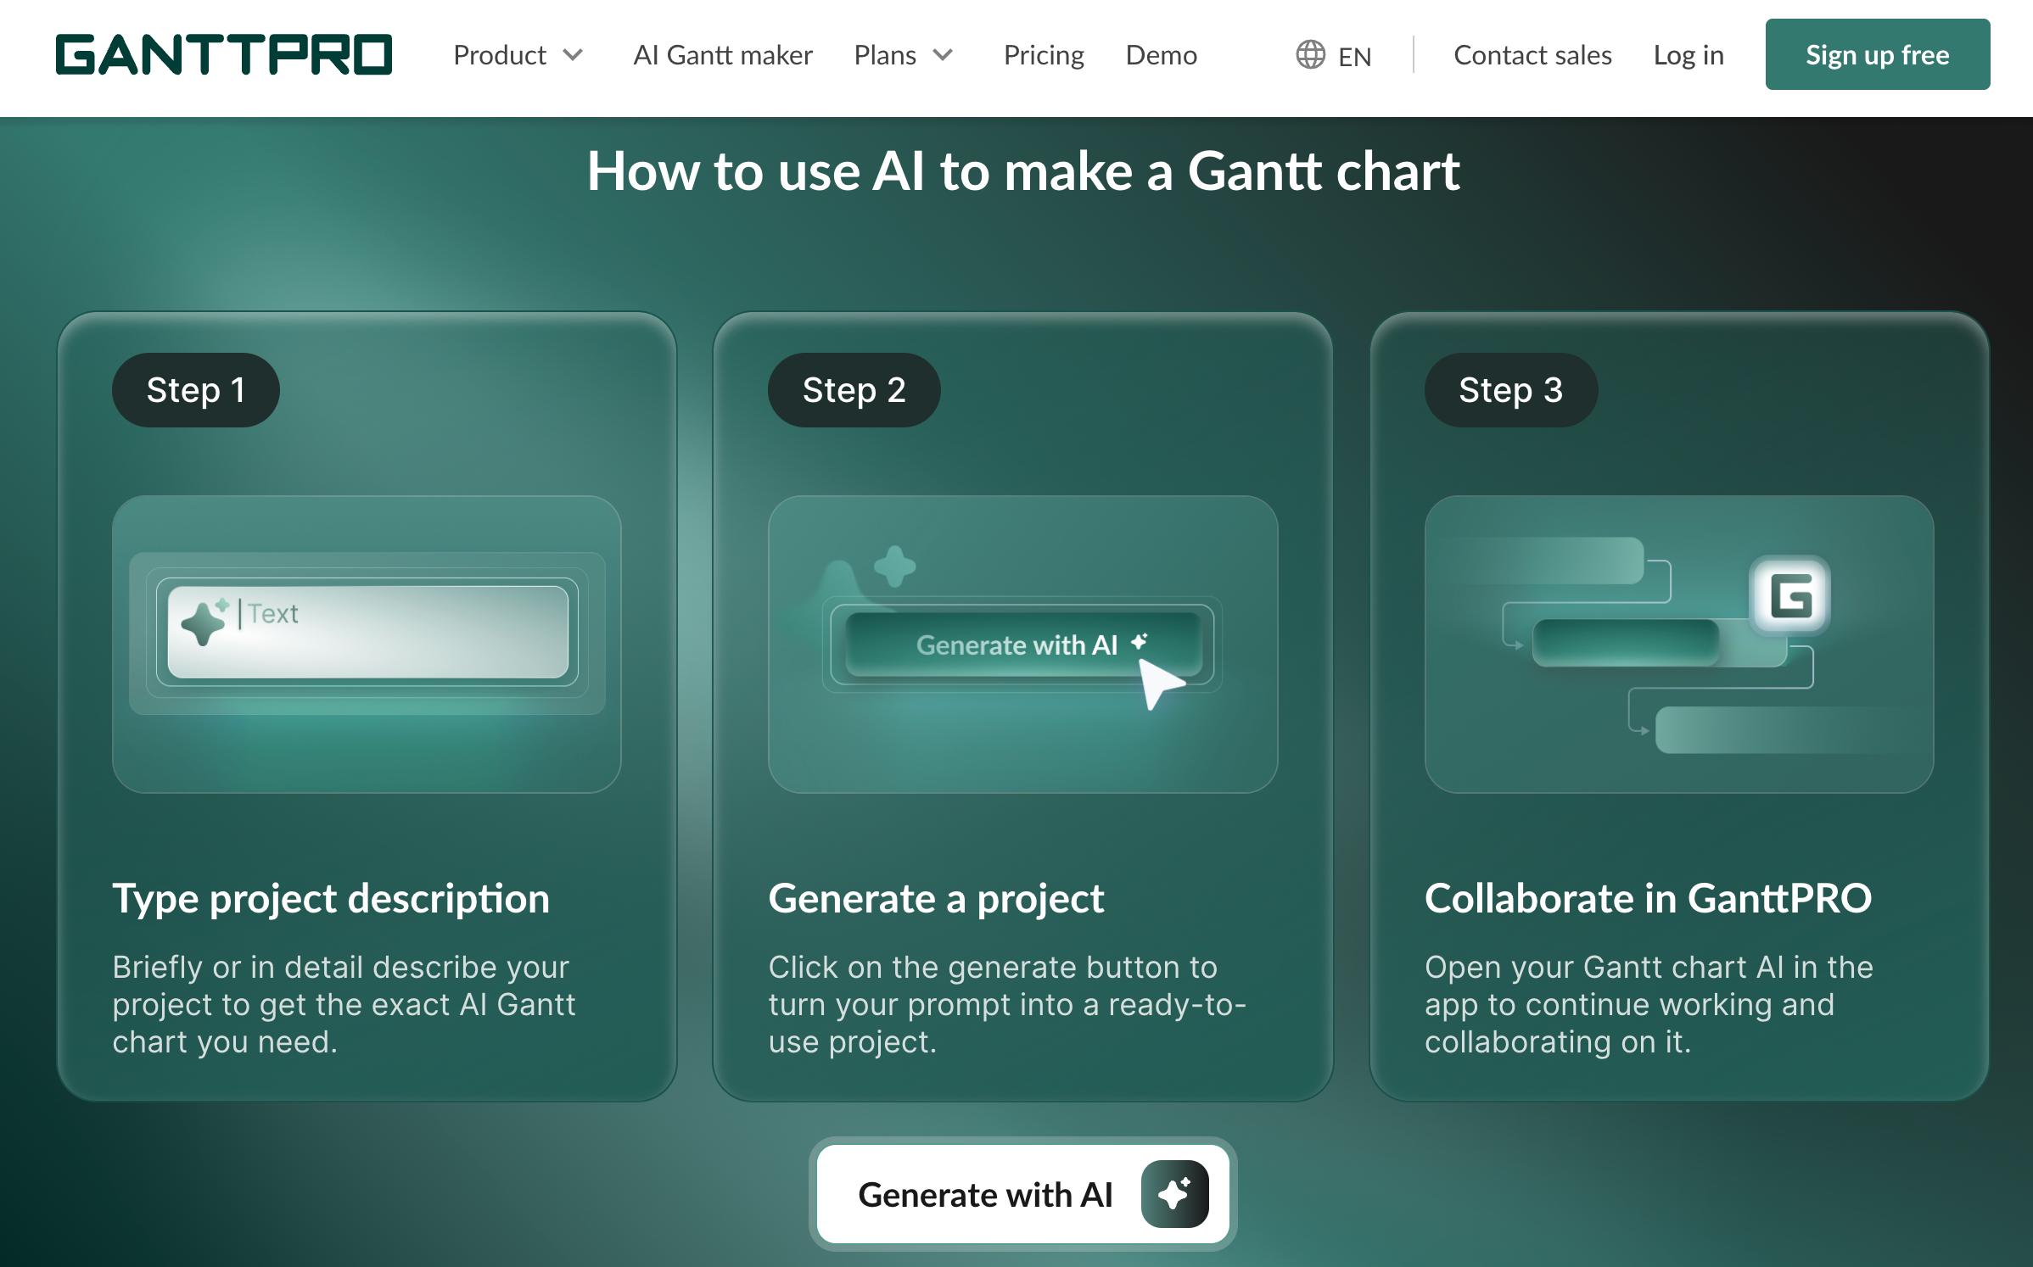Click the white Generate with AI button
2033x1267 pixels.
1022,1194
